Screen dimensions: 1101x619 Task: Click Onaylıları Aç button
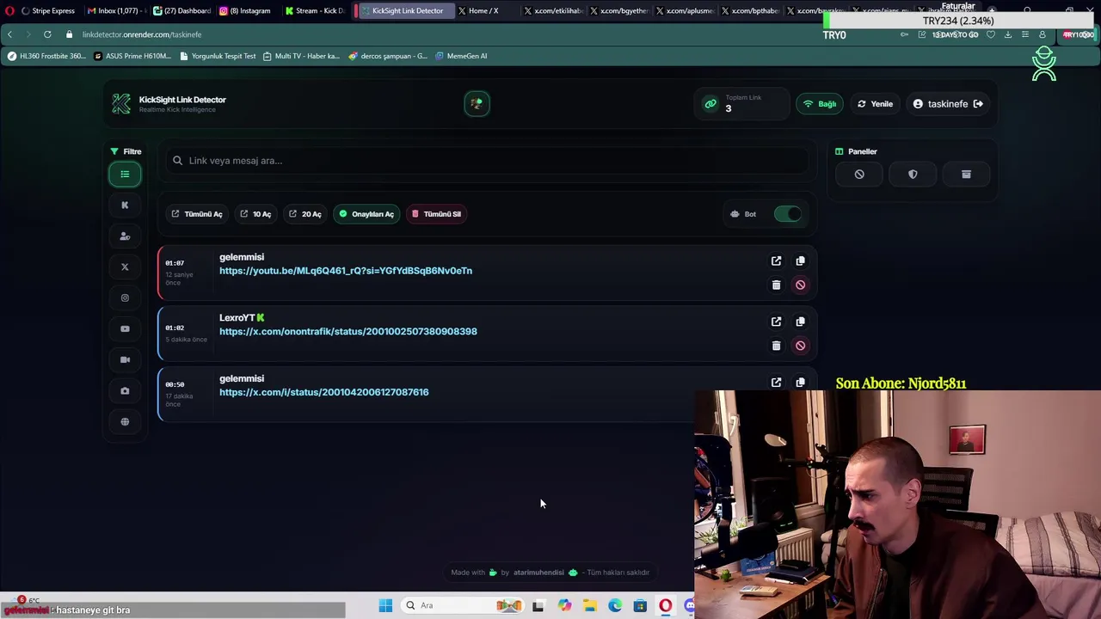click(x=366, y=214)
